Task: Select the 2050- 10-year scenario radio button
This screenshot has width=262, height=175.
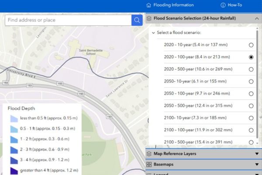Action: [x=251, y=81]
